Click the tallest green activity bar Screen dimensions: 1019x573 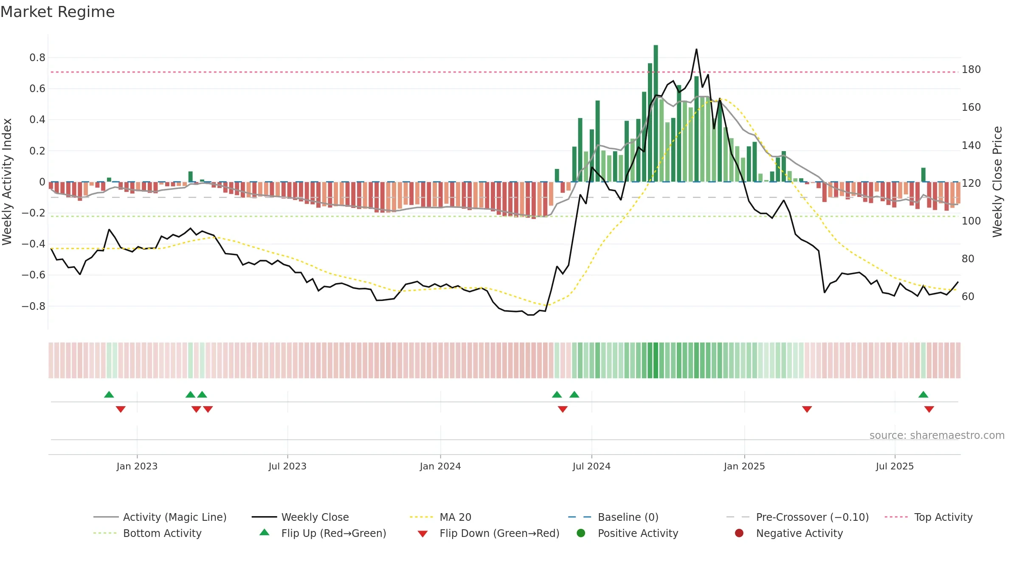click(656, 113)
